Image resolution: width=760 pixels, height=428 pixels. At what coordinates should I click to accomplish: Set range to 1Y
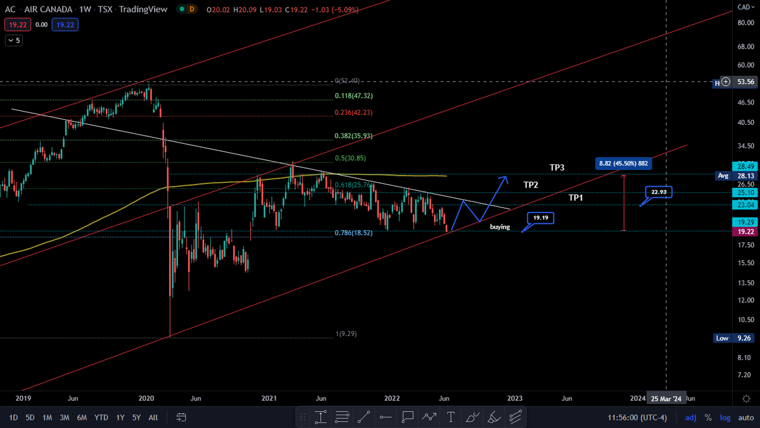tap(120, 418)
